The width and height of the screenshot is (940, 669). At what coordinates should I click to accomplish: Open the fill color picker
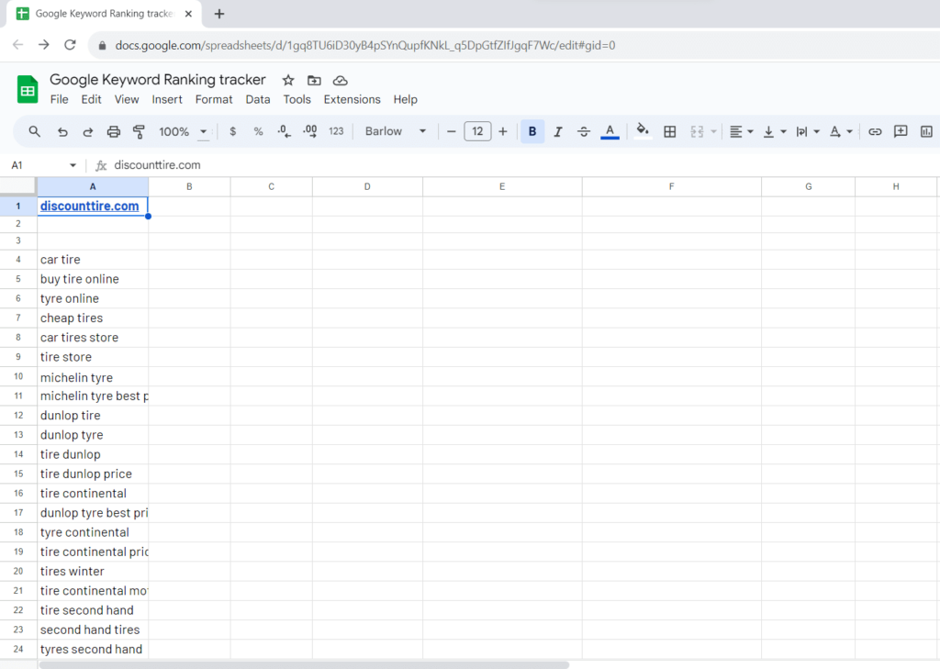click(643, 130)
